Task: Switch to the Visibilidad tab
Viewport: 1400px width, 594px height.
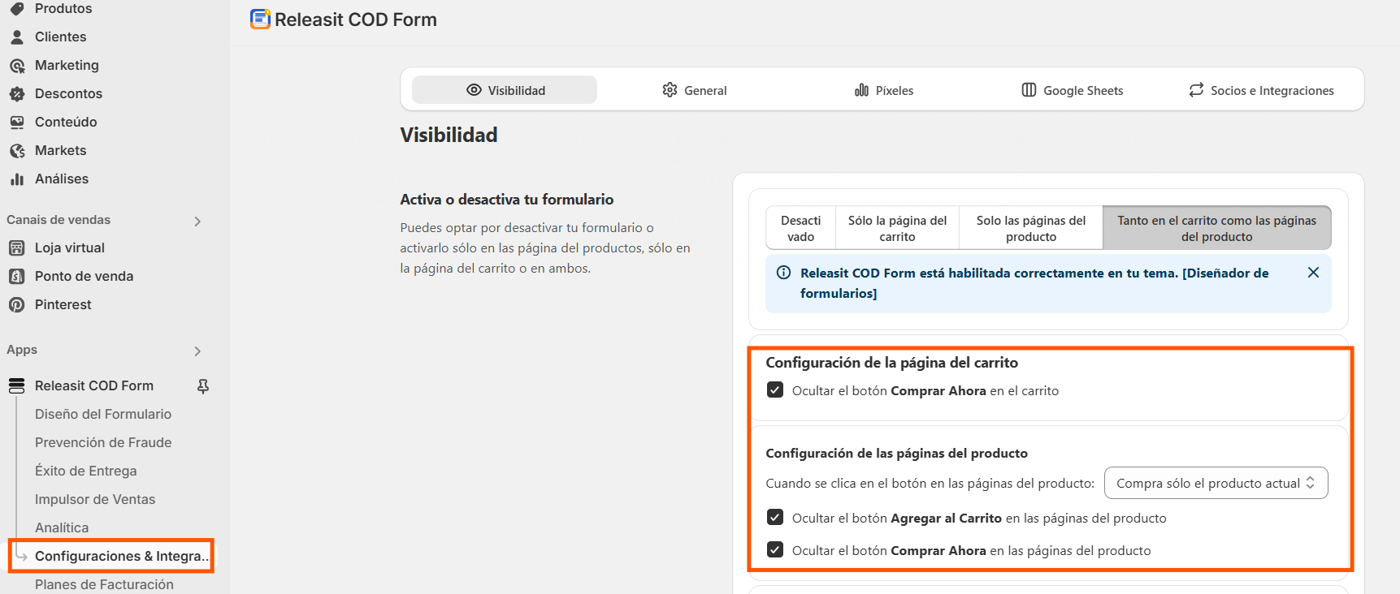Action: click(x=505, y=90)
